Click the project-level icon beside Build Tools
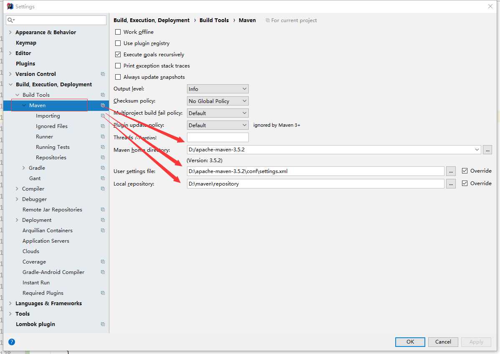This screenshot has width=500, height=354. click(x=103, y=95)
